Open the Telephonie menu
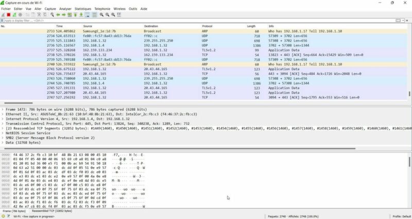The width and height of the screenshot is (412, 219). (x=102, y=9)
